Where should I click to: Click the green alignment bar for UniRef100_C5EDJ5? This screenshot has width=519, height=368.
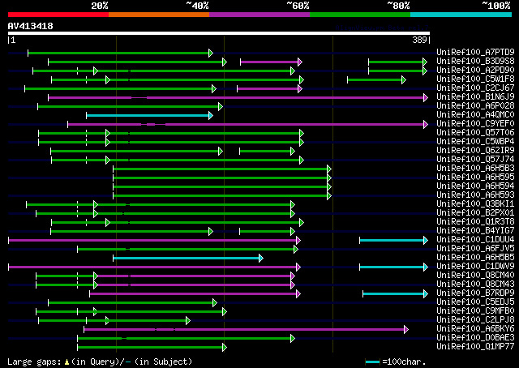click(132, 303)
